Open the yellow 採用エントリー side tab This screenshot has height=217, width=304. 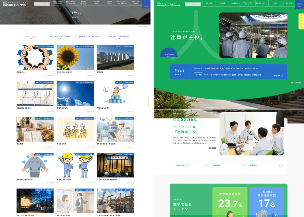[x=301, y=21]
